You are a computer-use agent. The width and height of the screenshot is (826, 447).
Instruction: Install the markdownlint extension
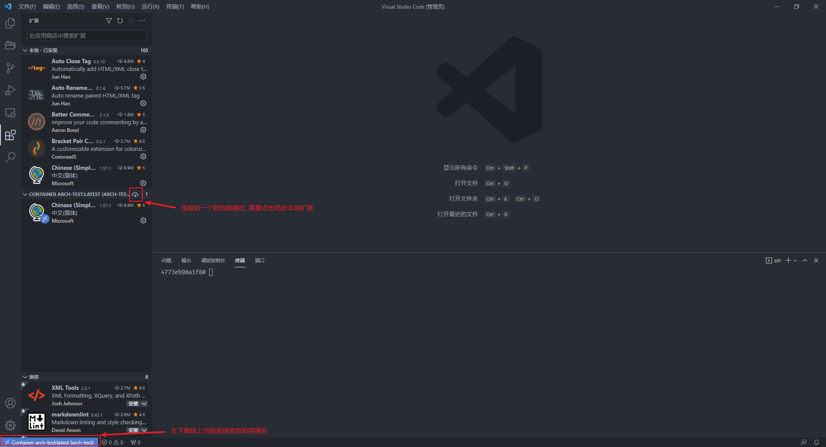(x=133, y=430)
